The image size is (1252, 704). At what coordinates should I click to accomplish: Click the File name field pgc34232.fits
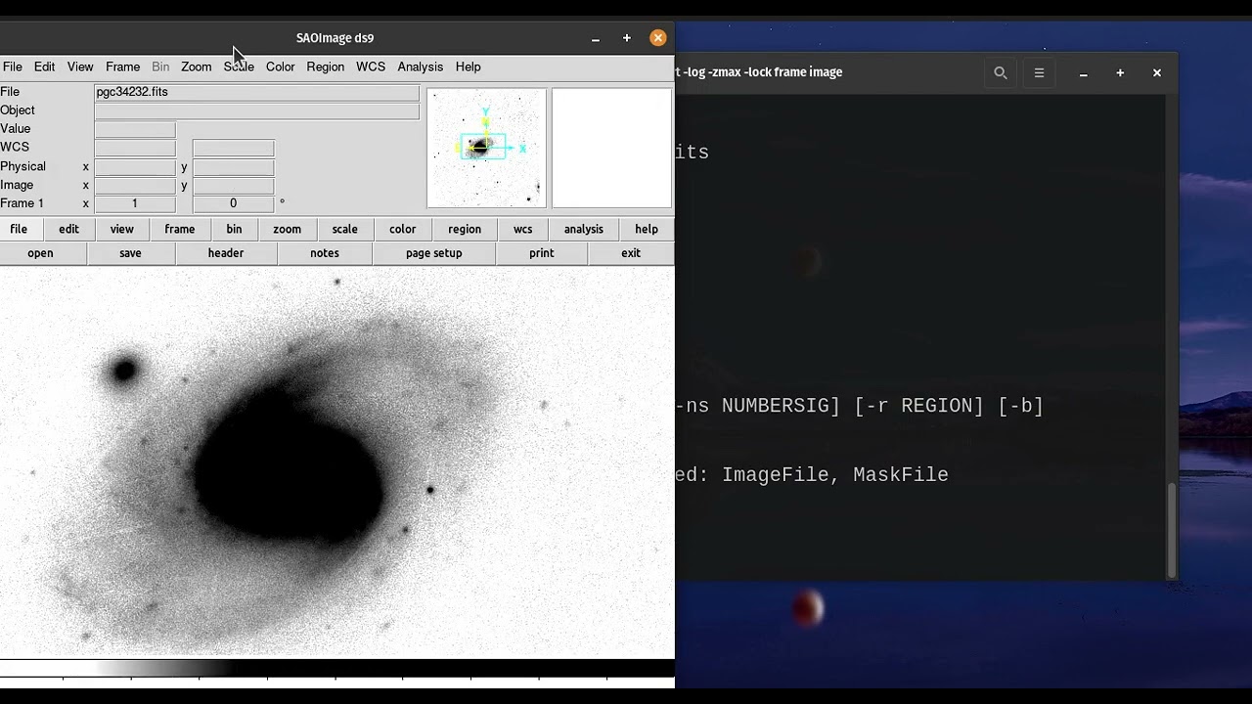(256, 92)
